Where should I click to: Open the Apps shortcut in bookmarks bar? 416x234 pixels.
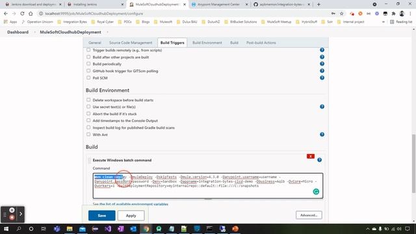[x=10, y=21]
